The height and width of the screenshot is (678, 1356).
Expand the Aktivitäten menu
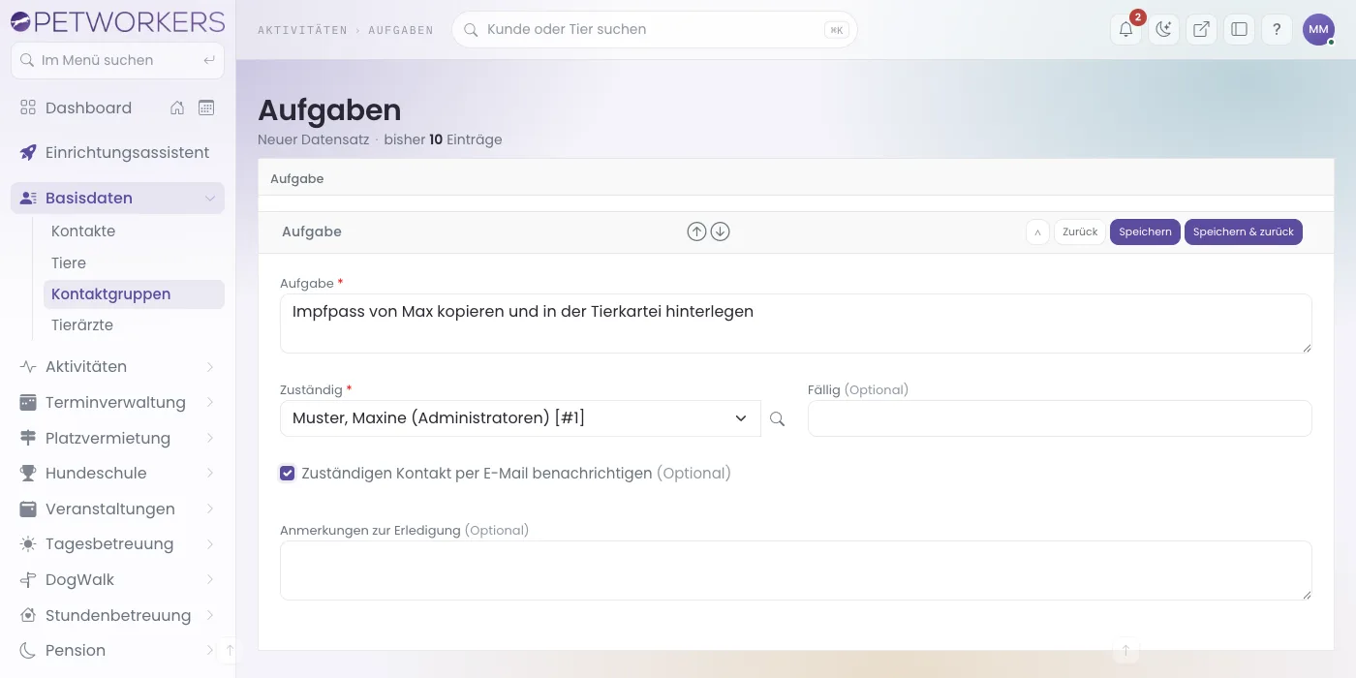point(210,366)
